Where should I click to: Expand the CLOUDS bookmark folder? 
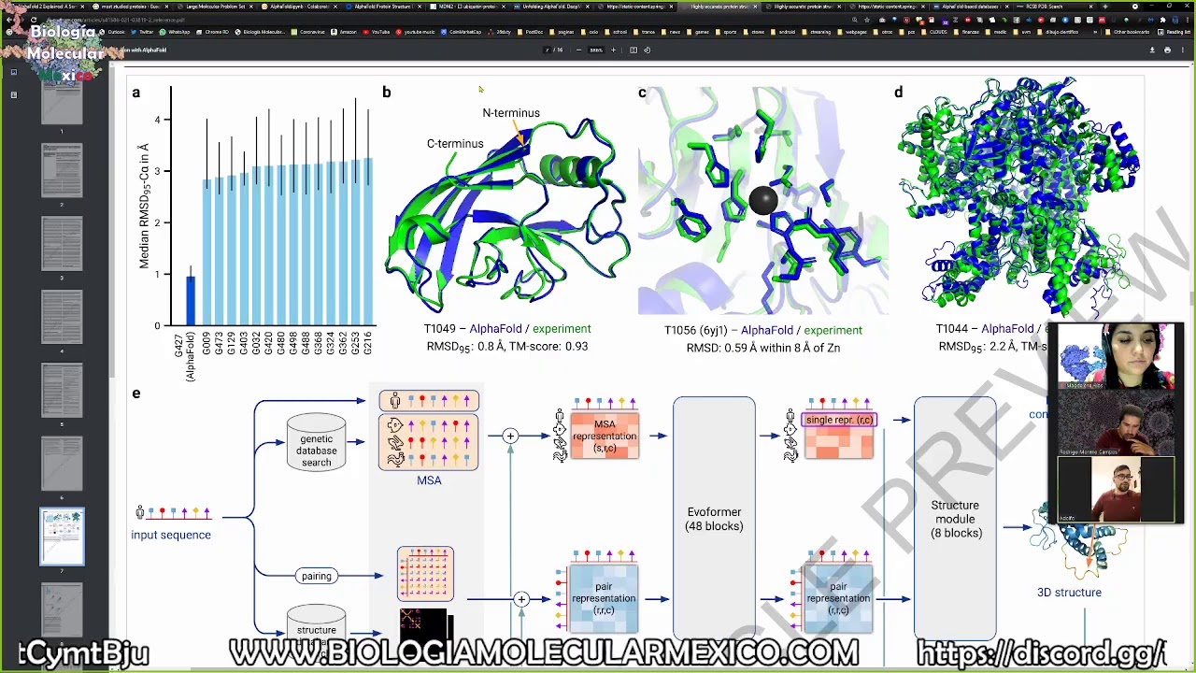pos(934,32)
